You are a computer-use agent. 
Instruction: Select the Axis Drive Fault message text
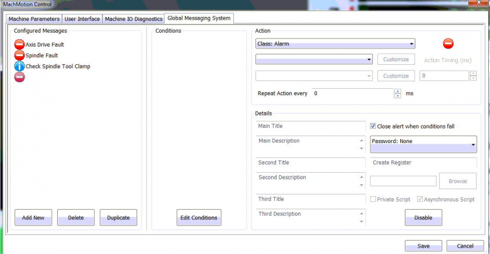coord(45,45)
